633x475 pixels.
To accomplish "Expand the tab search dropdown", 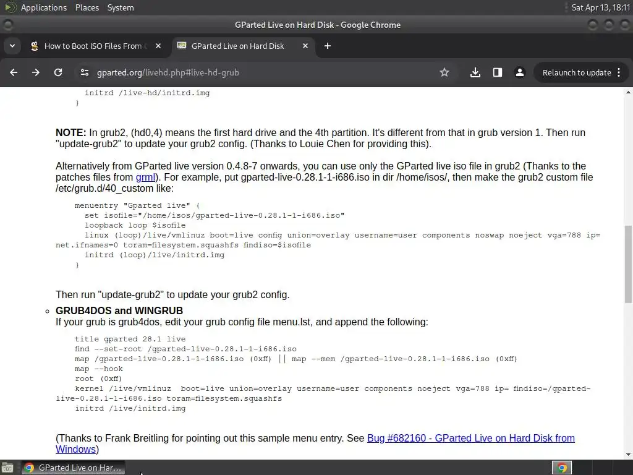I will 12,46.
